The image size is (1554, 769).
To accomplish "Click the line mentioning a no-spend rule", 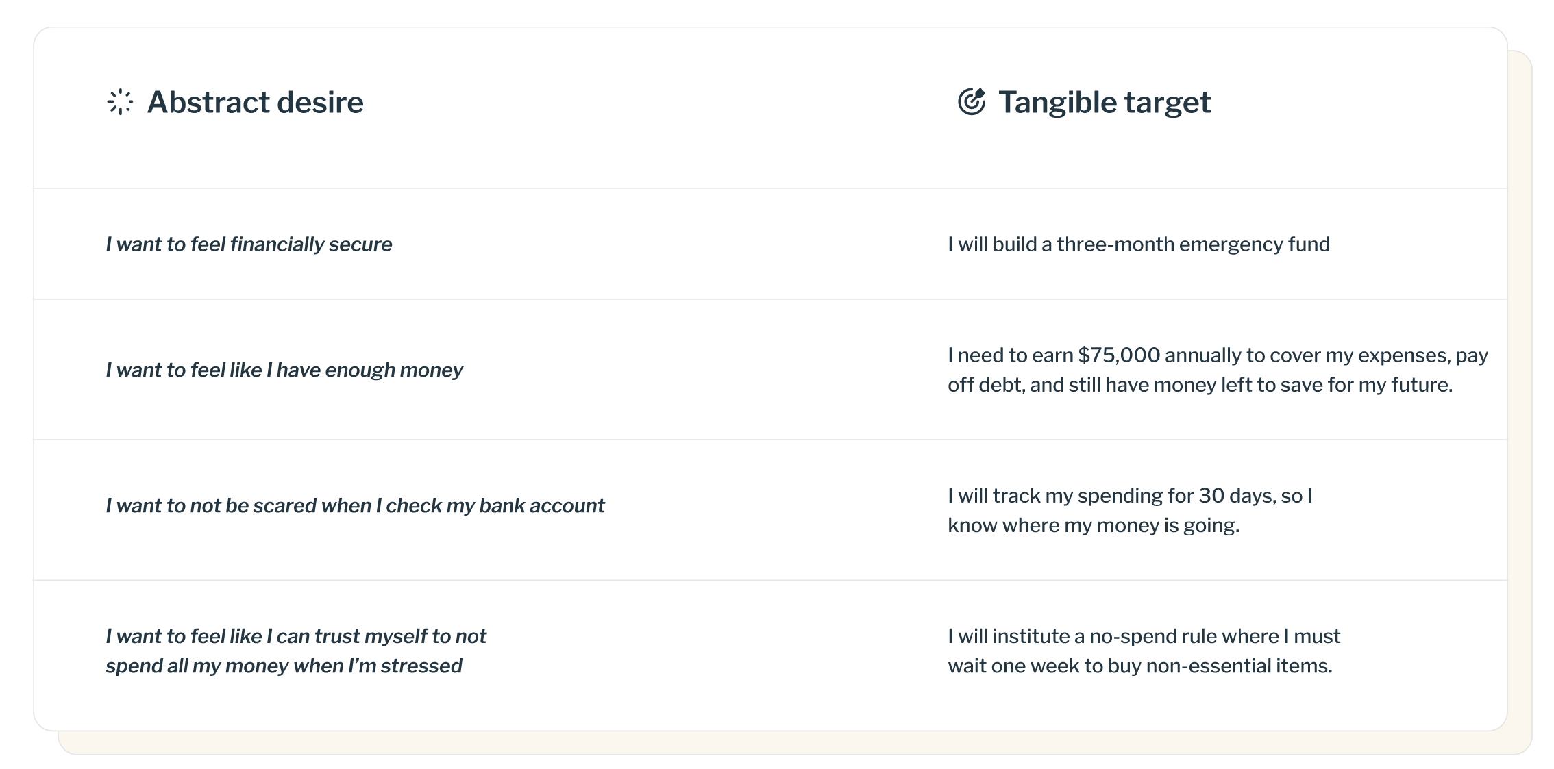I will [x=1144, y=637].
